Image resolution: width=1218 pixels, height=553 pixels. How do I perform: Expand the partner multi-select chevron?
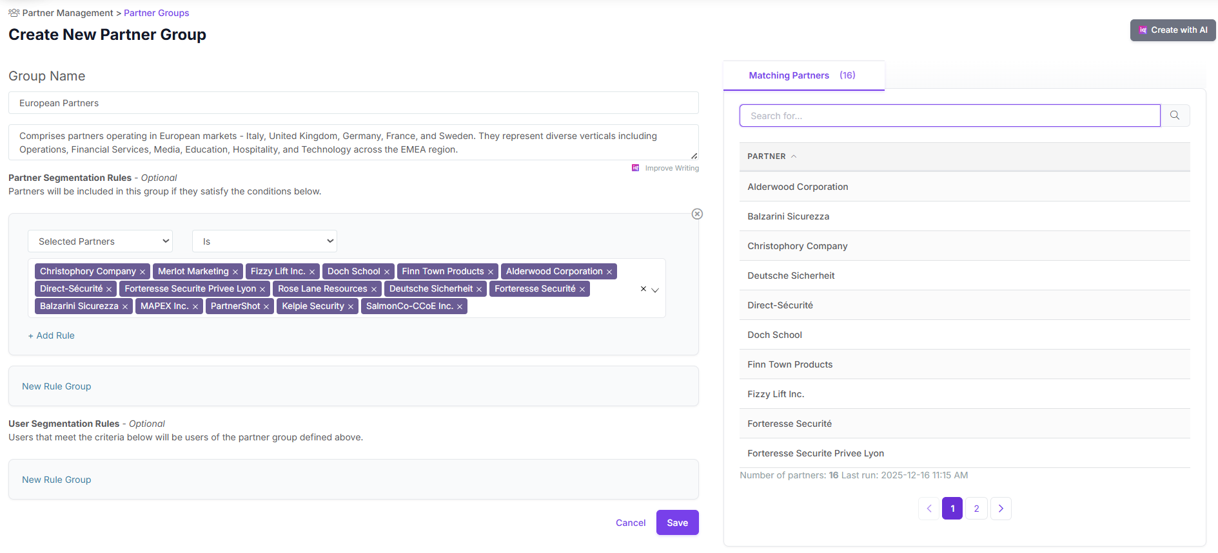point(655,290)
